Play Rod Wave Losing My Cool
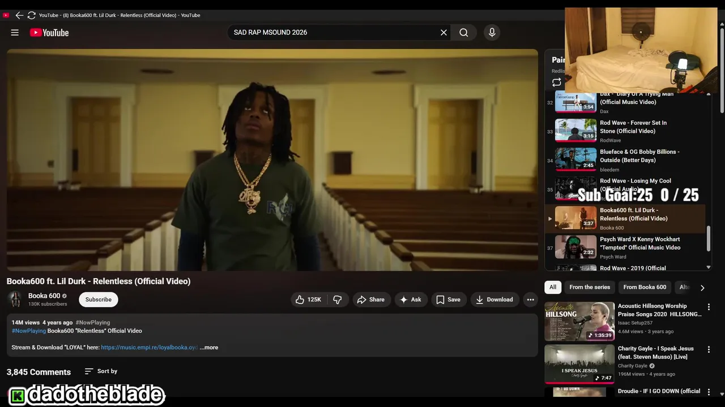Image resolution: width=725 pixels, height=407 pixels. 626,189
